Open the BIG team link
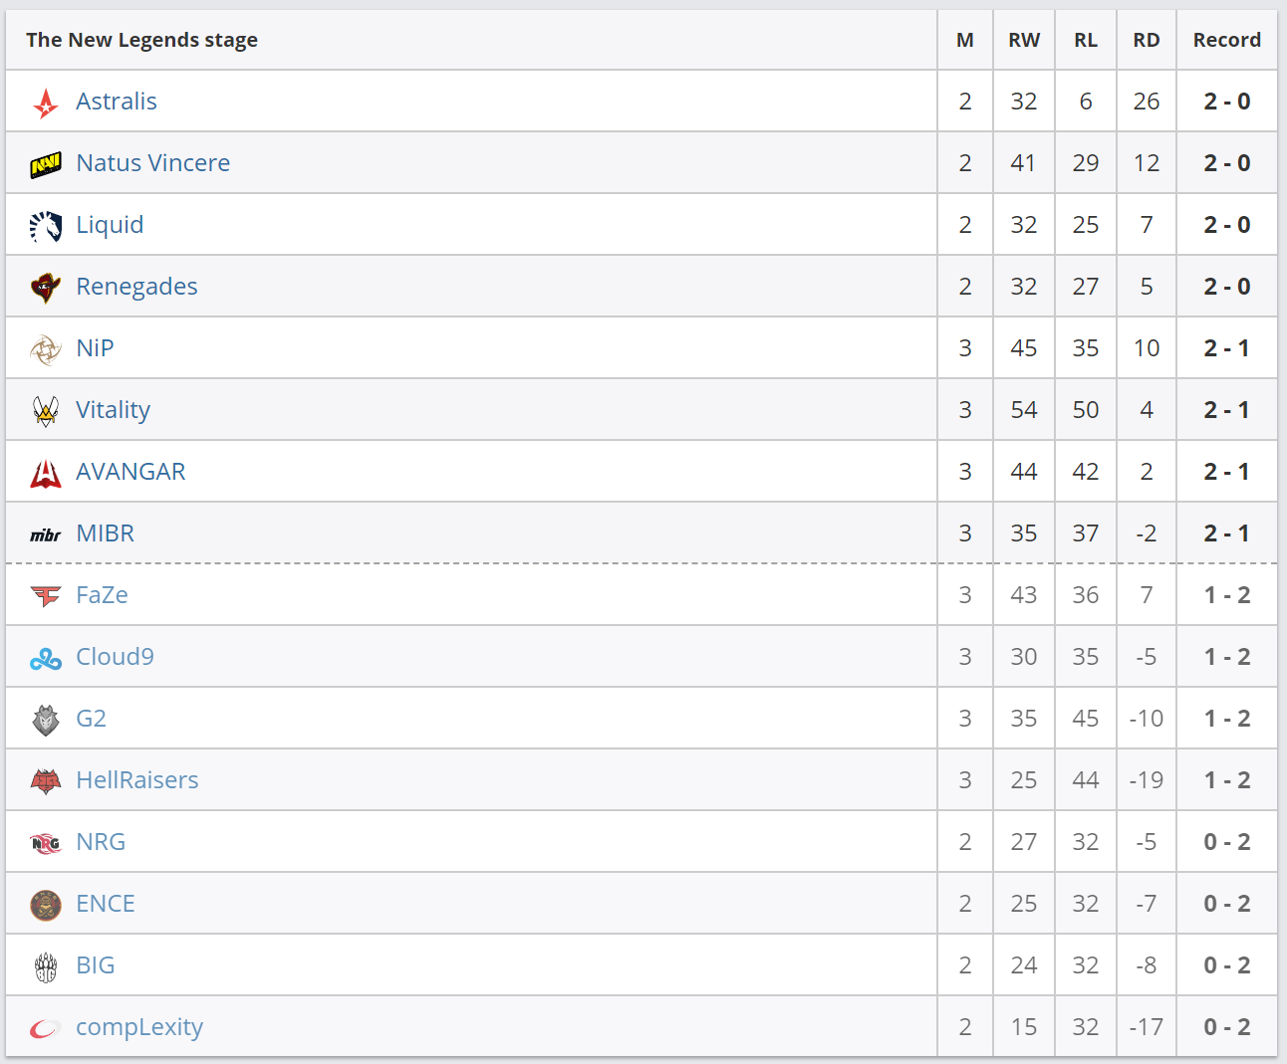The image size is (1287, 1064). (x=95, y=965)
